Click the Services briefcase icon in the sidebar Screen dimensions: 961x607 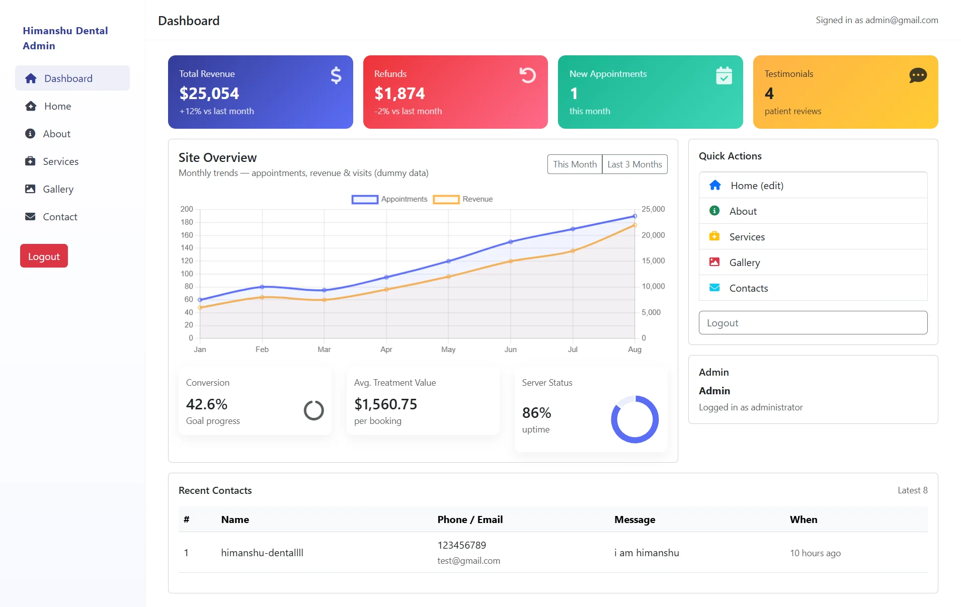31,161
